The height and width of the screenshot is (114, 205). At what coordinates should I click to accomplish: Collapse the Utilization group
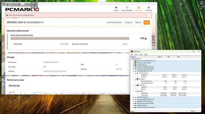click(x=135, y=85)
